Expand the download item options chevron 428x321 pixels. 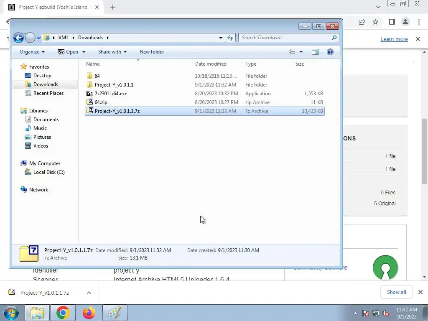click(89, 293)
